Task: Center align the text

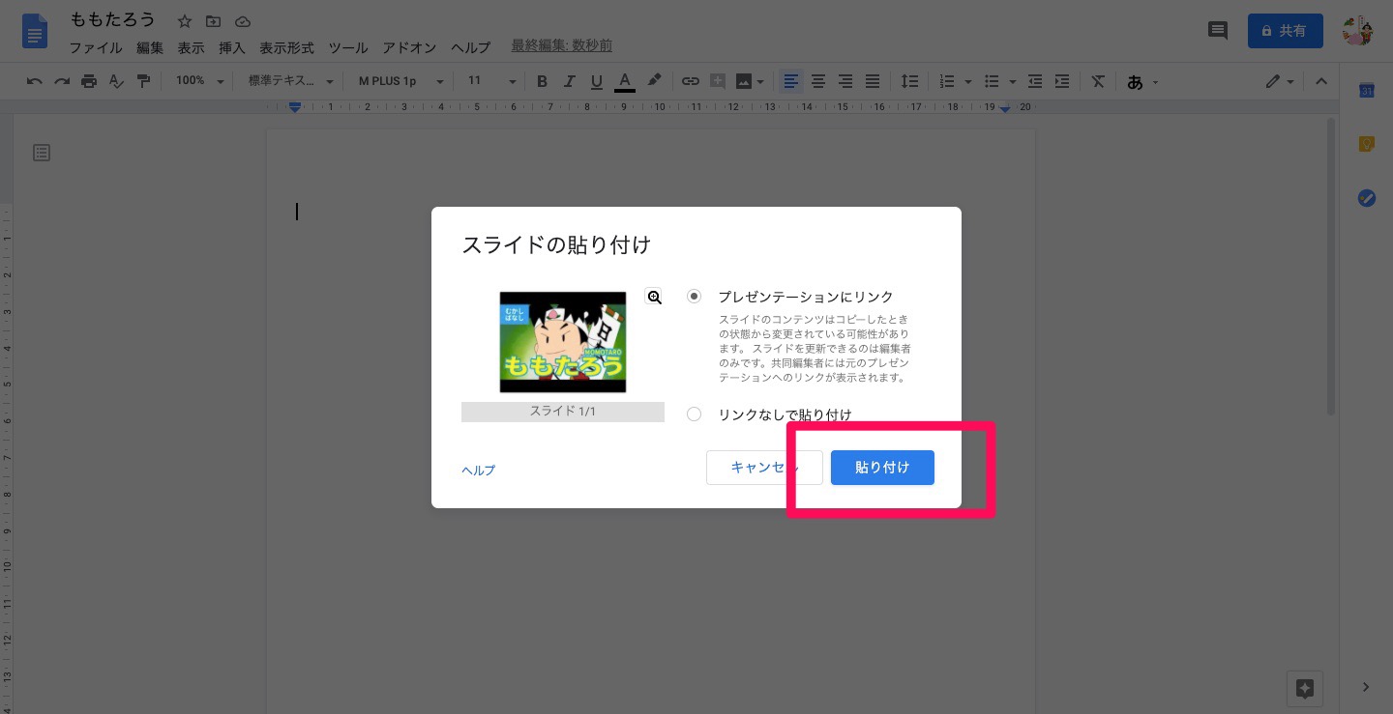Action: [x=818, y=81]
